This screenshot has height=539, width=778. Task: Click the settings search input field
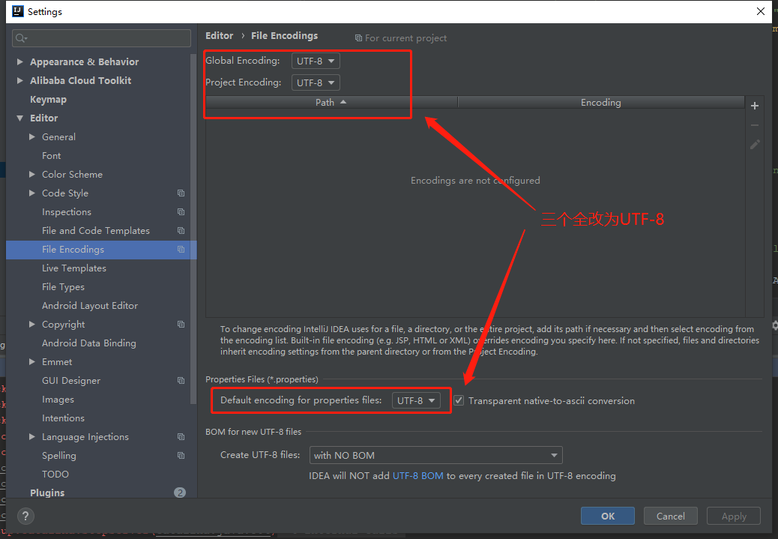point(101,38)
